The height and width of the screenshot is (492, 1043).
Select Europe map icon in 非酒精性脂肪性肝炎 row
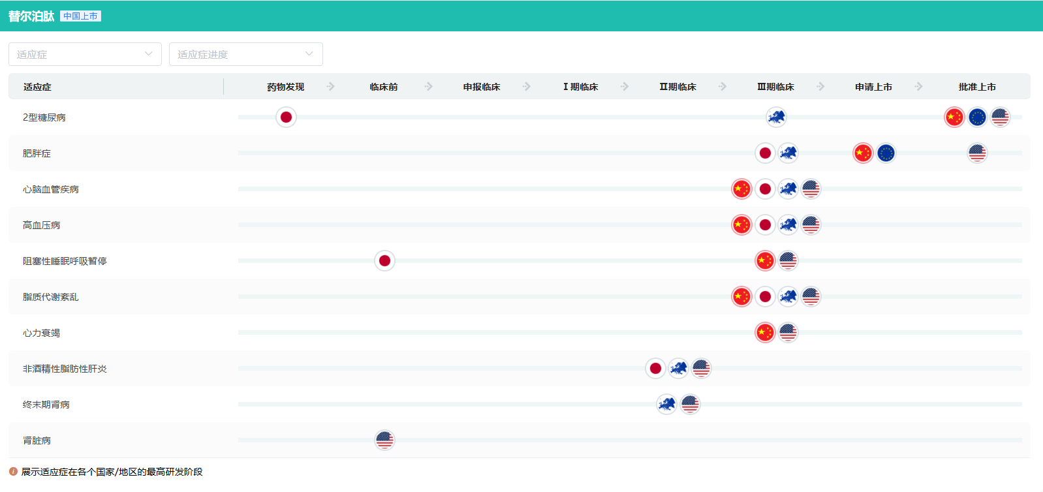click(x=678, y=369)
